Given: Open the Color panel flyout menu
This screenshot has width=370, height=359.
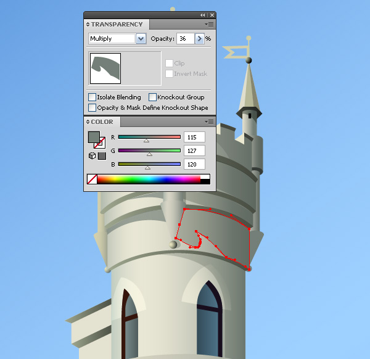Looking at the screenshot, I should [209, 122].
